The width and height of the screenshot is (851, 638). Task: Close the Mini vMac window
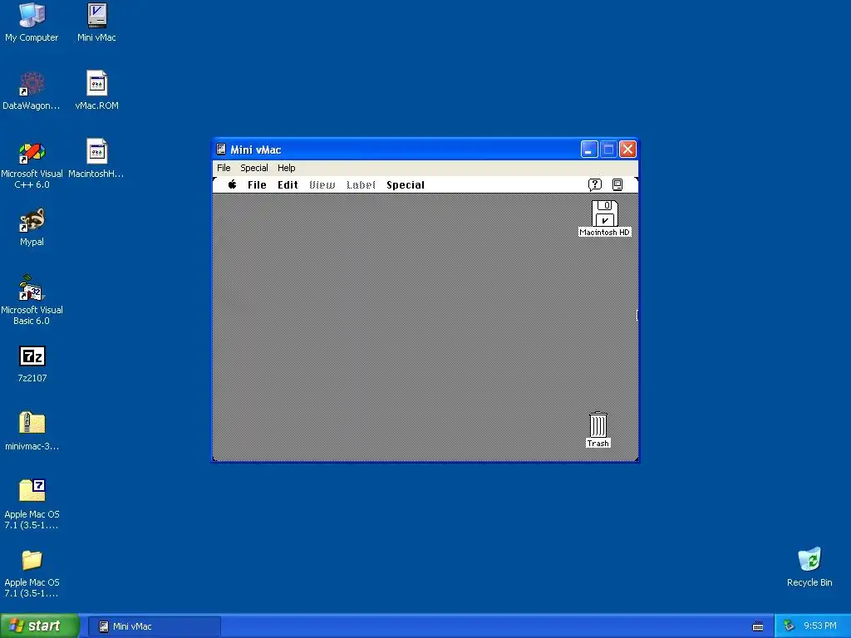pos(628,150)
